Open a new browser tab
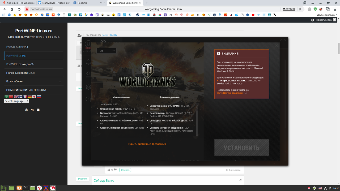This screenshot has height=191, width=340. [x=147, y=3]
